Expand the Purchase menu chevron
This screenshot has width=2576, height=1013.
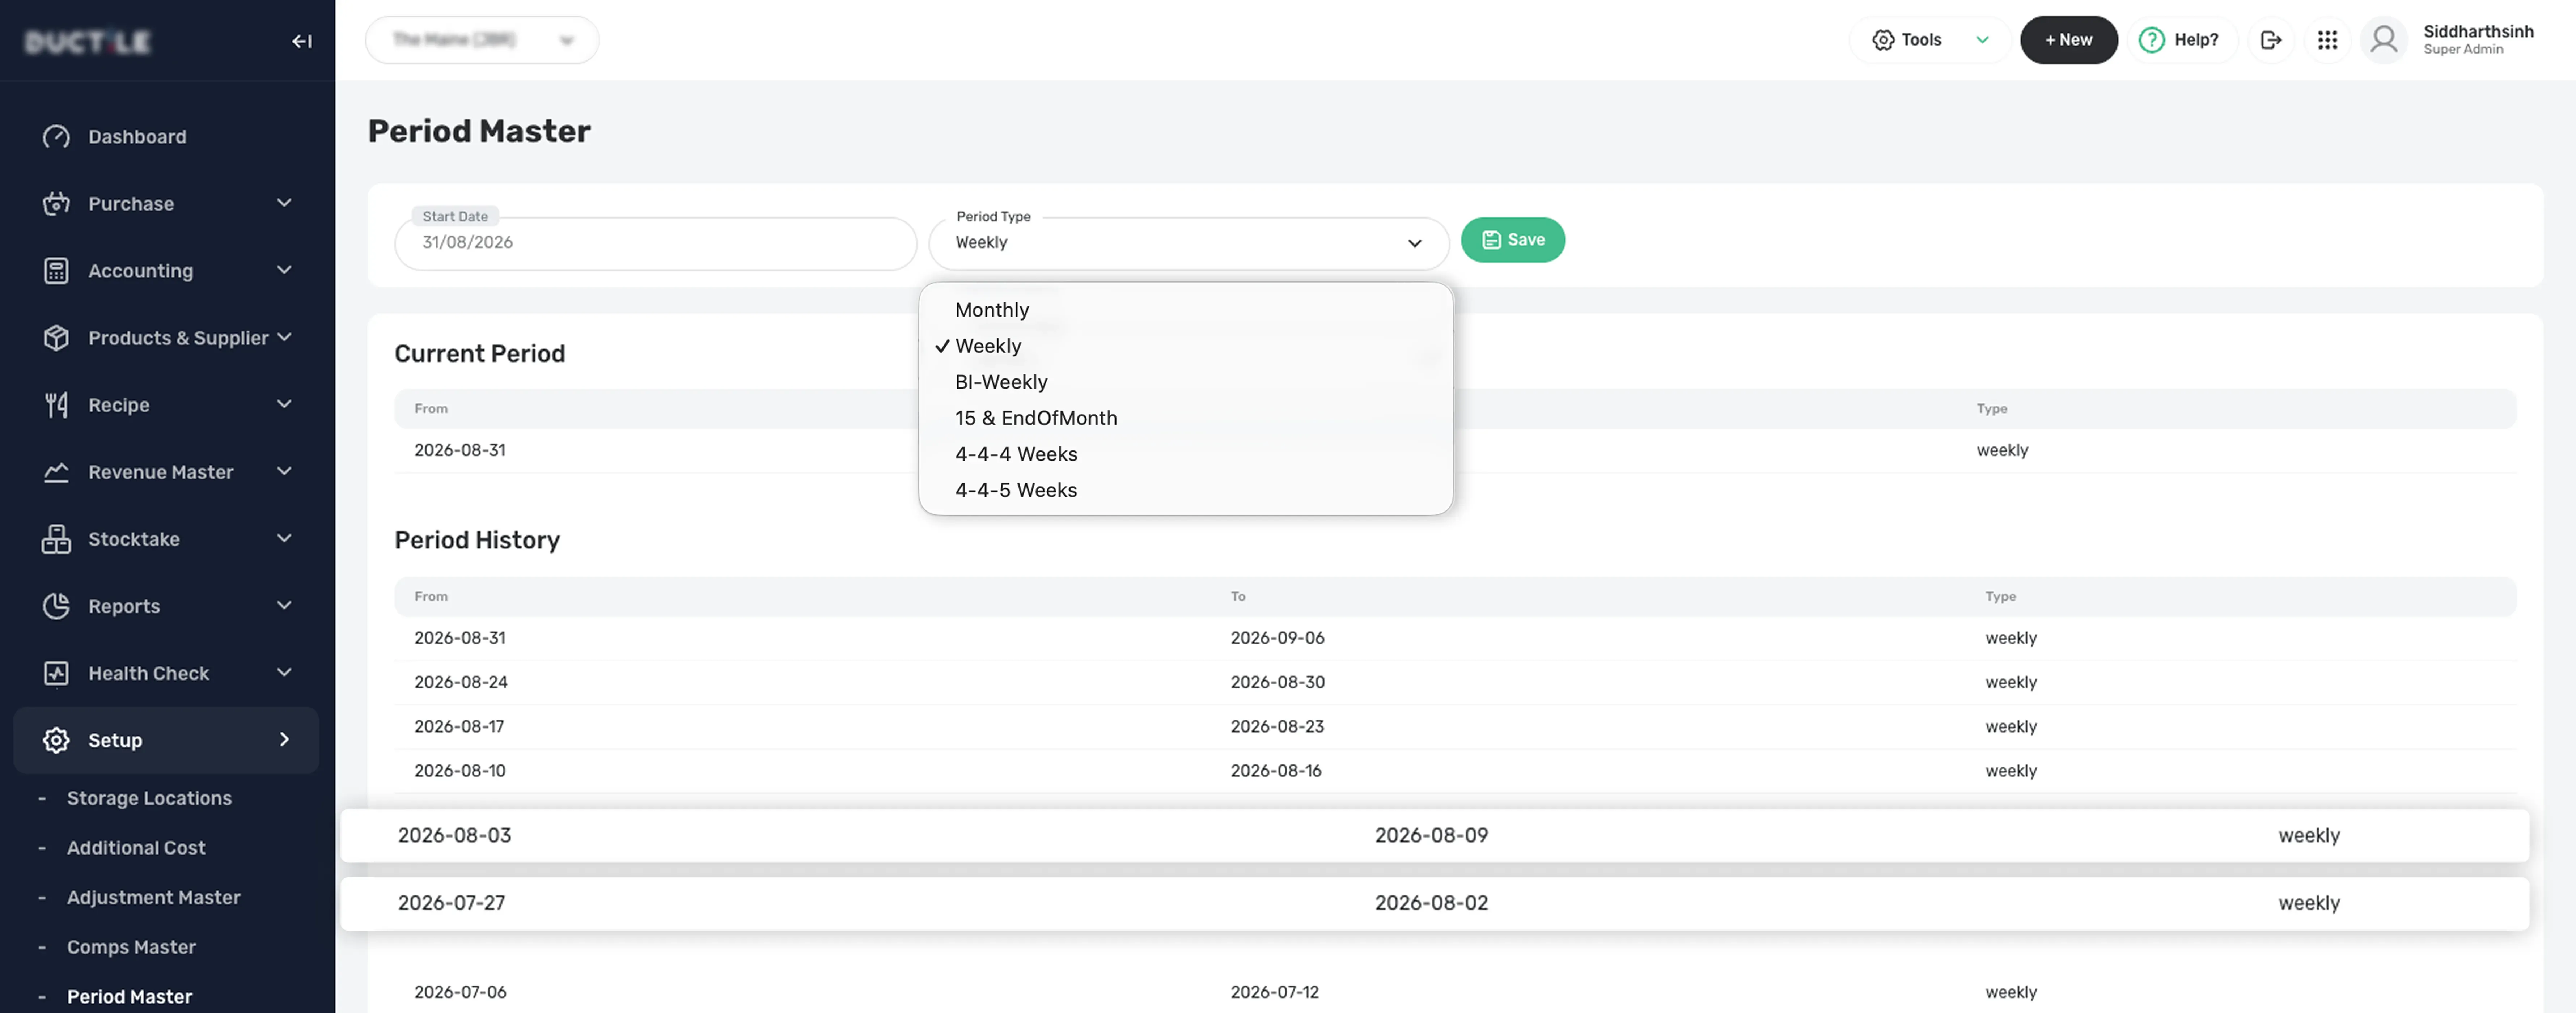284,203
